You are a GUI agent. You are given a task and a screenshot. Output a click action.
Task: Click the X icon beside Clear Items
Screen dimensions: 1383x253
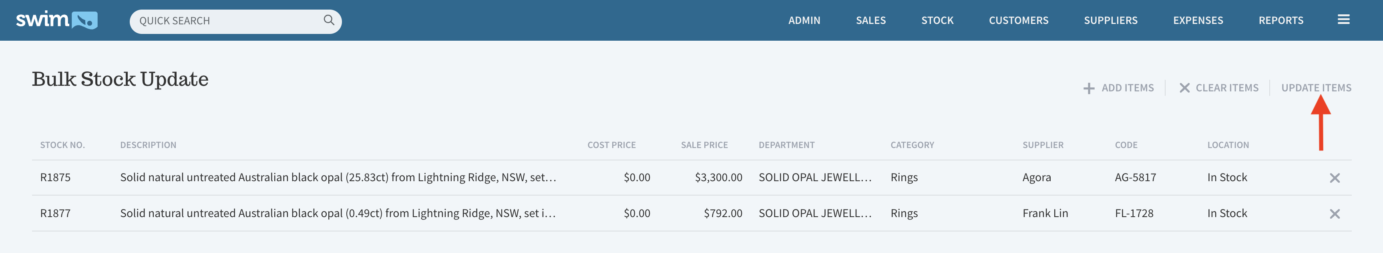1184,88
